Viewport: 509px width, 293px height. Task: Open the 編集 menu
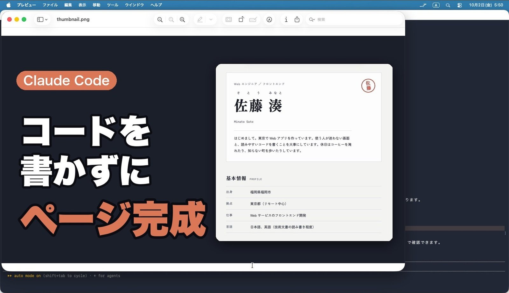tap(68, 5)
